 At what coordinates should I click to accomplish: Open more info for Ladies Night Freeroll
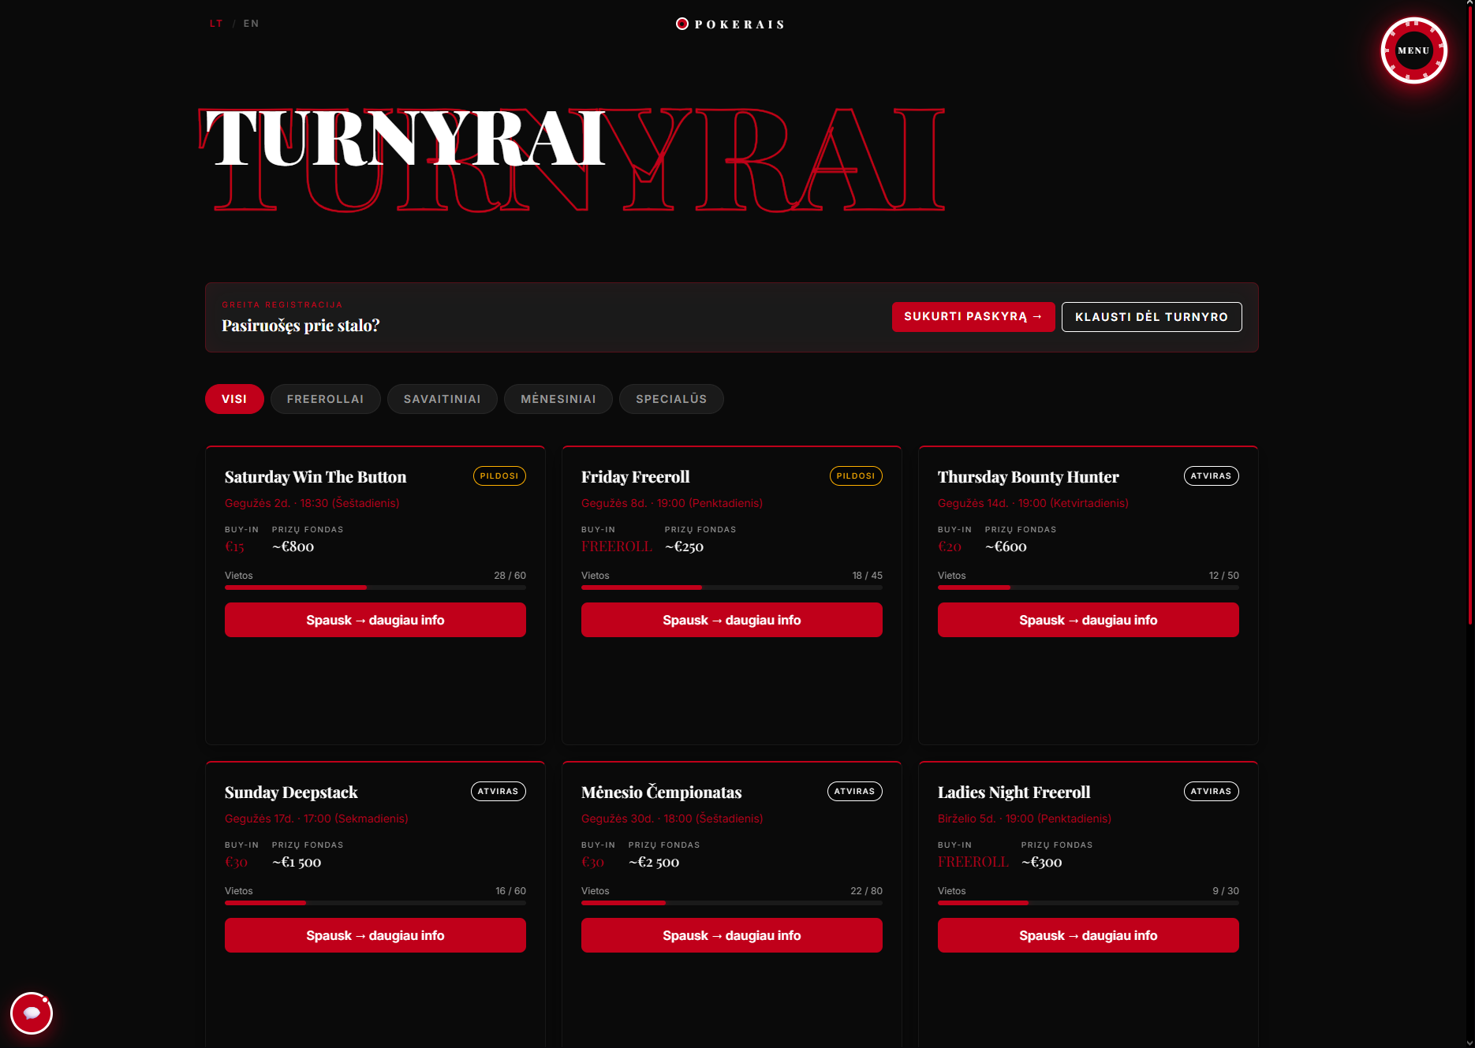(1089, 935)
